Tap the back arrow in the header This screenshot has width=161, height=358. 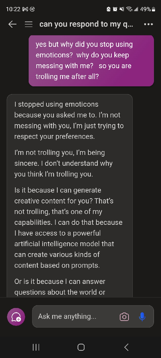click(12, 24)
